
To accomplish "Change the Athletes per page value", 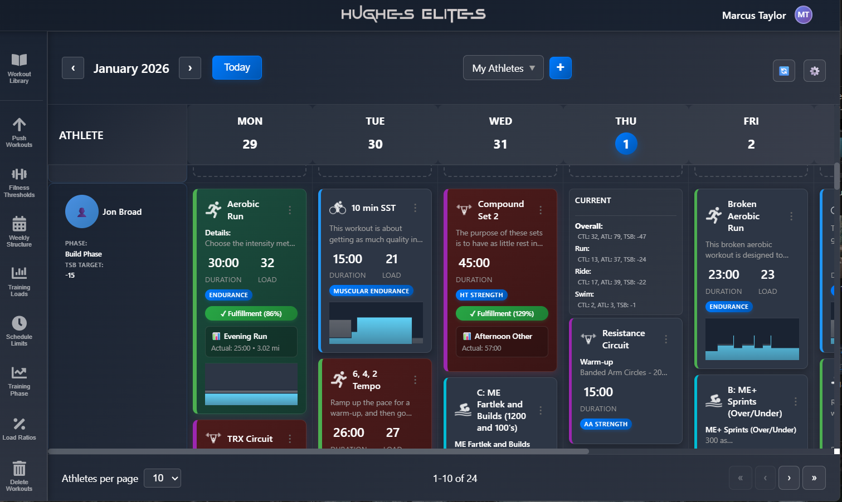I will (x=162, y=478).
